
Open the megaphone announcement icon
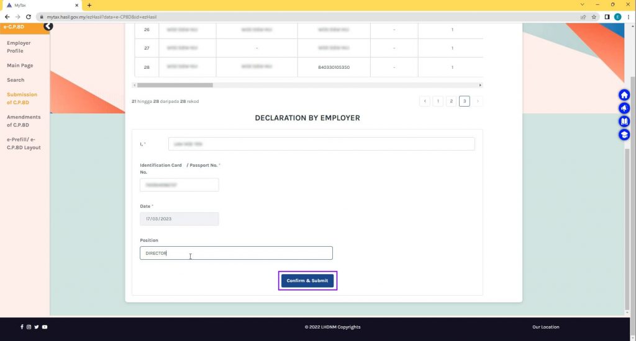point(624,108)
